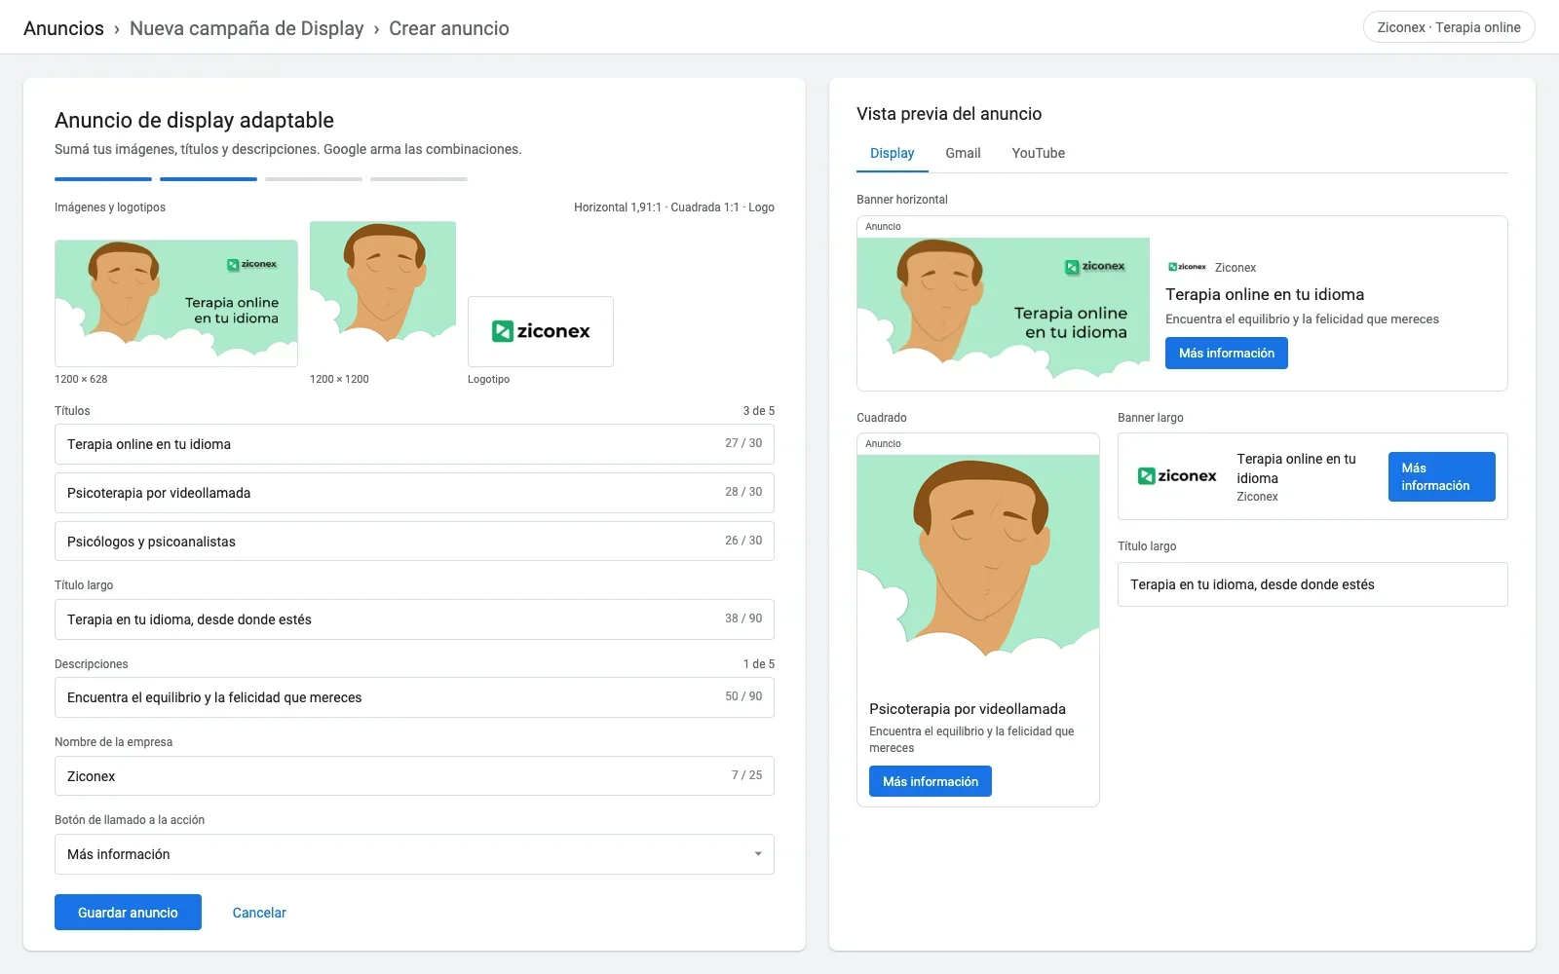Screen dimensions: 1559x974
Task: Click the third progress step bar
Action: point(314,179)
